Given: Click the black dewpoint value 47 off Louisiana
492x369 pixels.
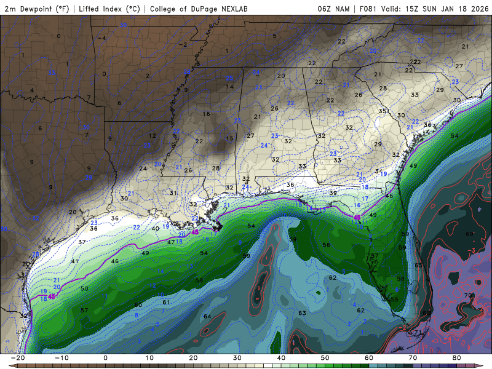Looking at the screenshot, I should (x=171, y=242).
